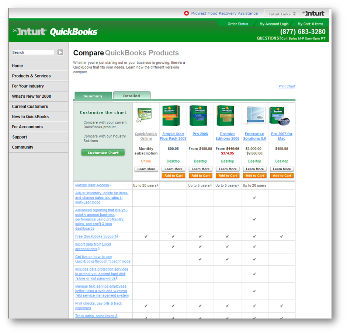Open For Accountants sidebar item
Image resolution: width=347 pixels, height=334 pixels.
[x=27, y=127]
